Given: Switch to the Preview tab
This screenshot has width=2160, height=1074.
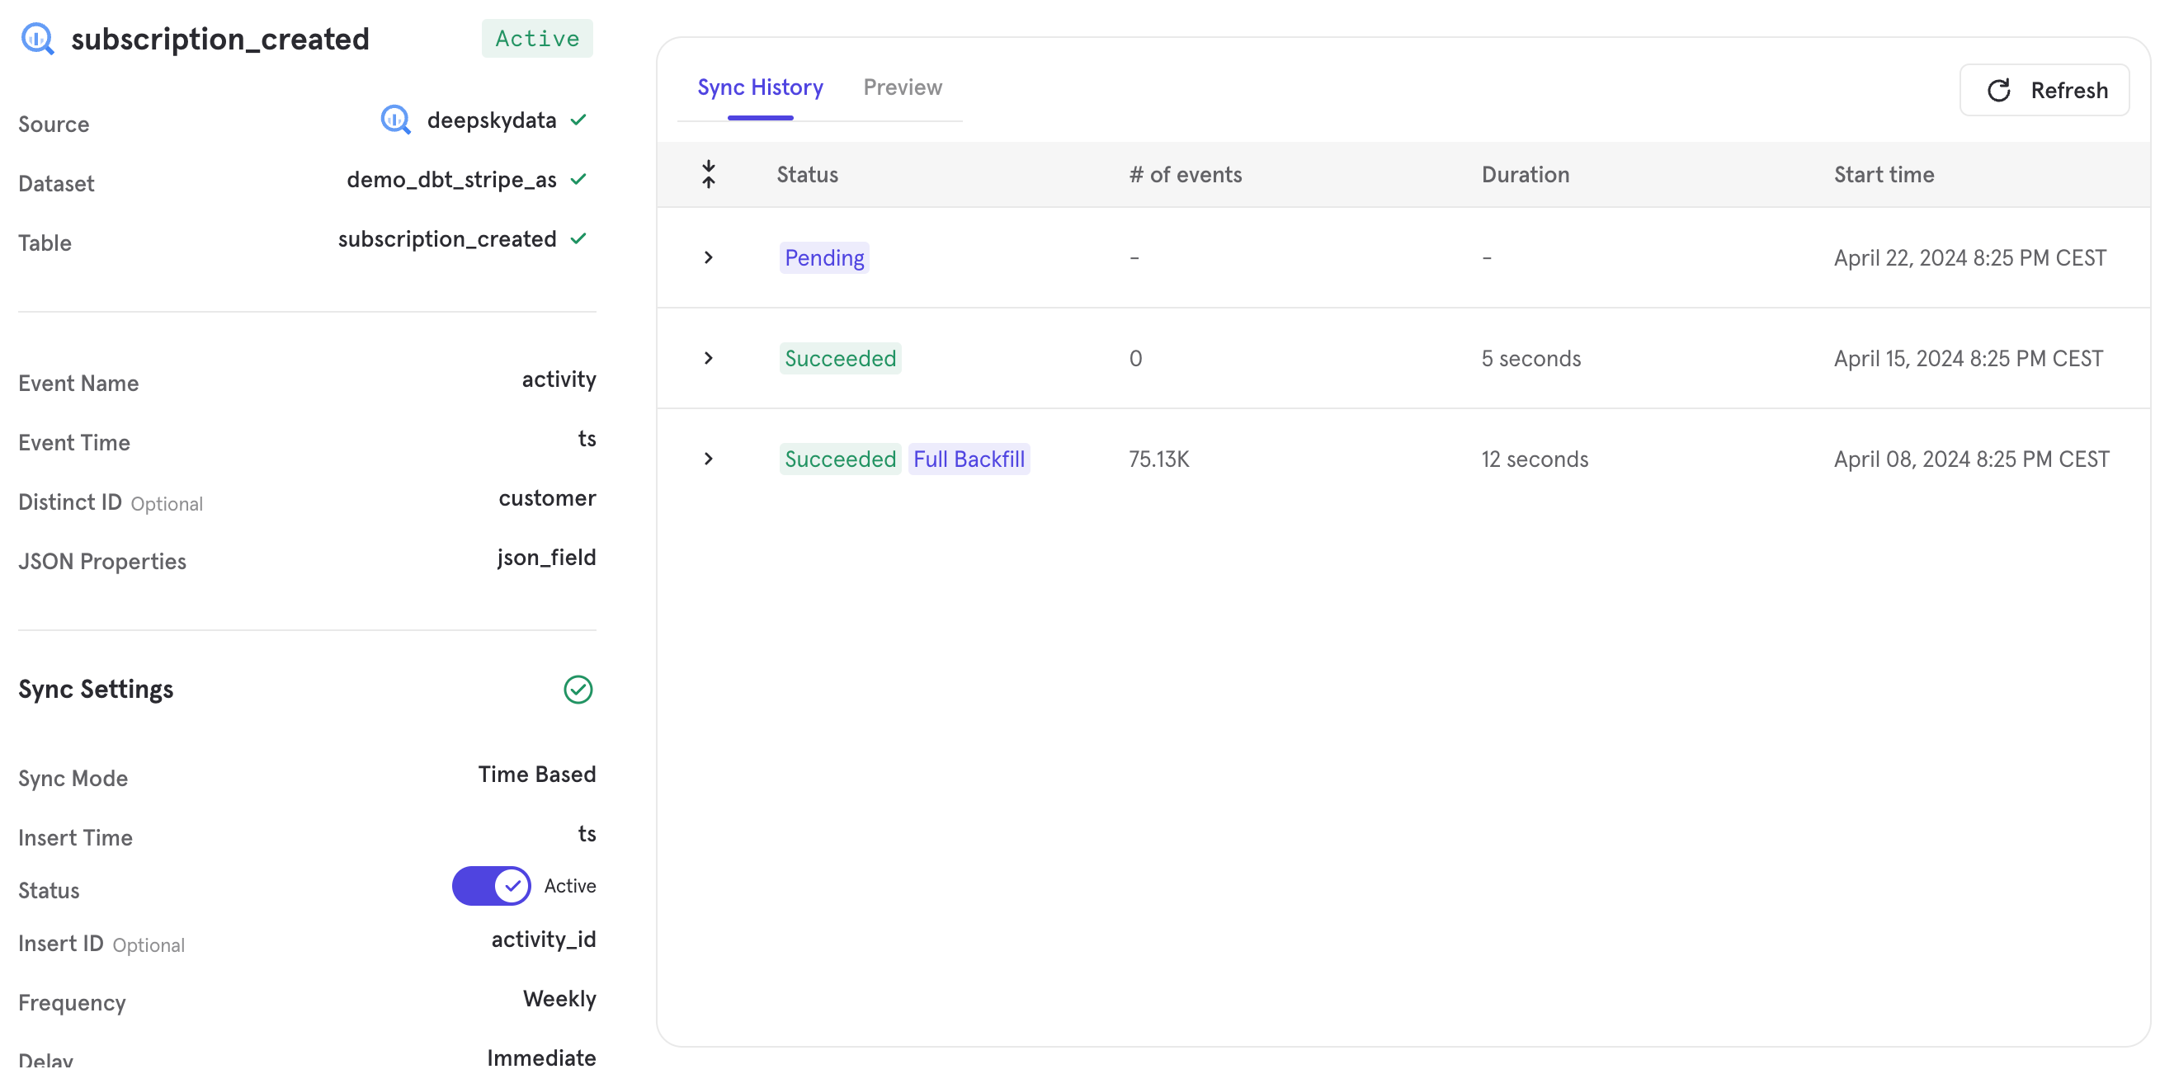Looking at the screenshot, I should [x=903, y=87].
